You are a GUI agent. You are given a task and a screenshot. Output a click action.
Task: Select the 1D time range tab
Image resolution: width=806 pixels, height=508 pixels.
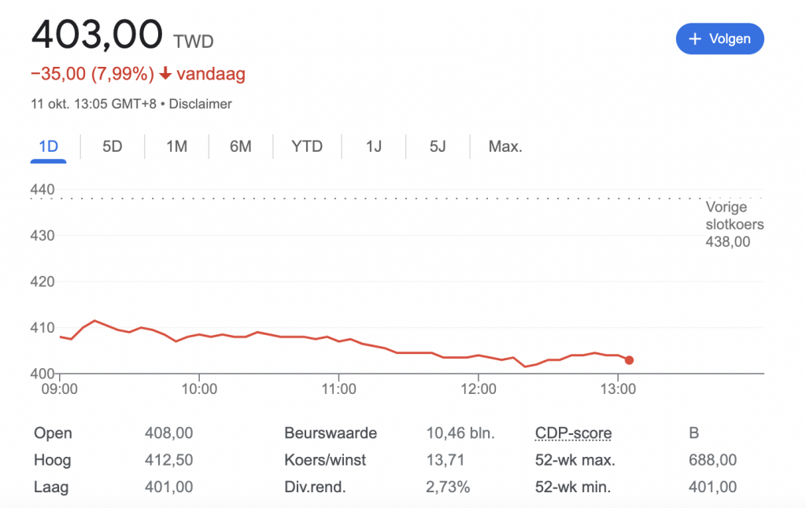[x=49, y=146]
